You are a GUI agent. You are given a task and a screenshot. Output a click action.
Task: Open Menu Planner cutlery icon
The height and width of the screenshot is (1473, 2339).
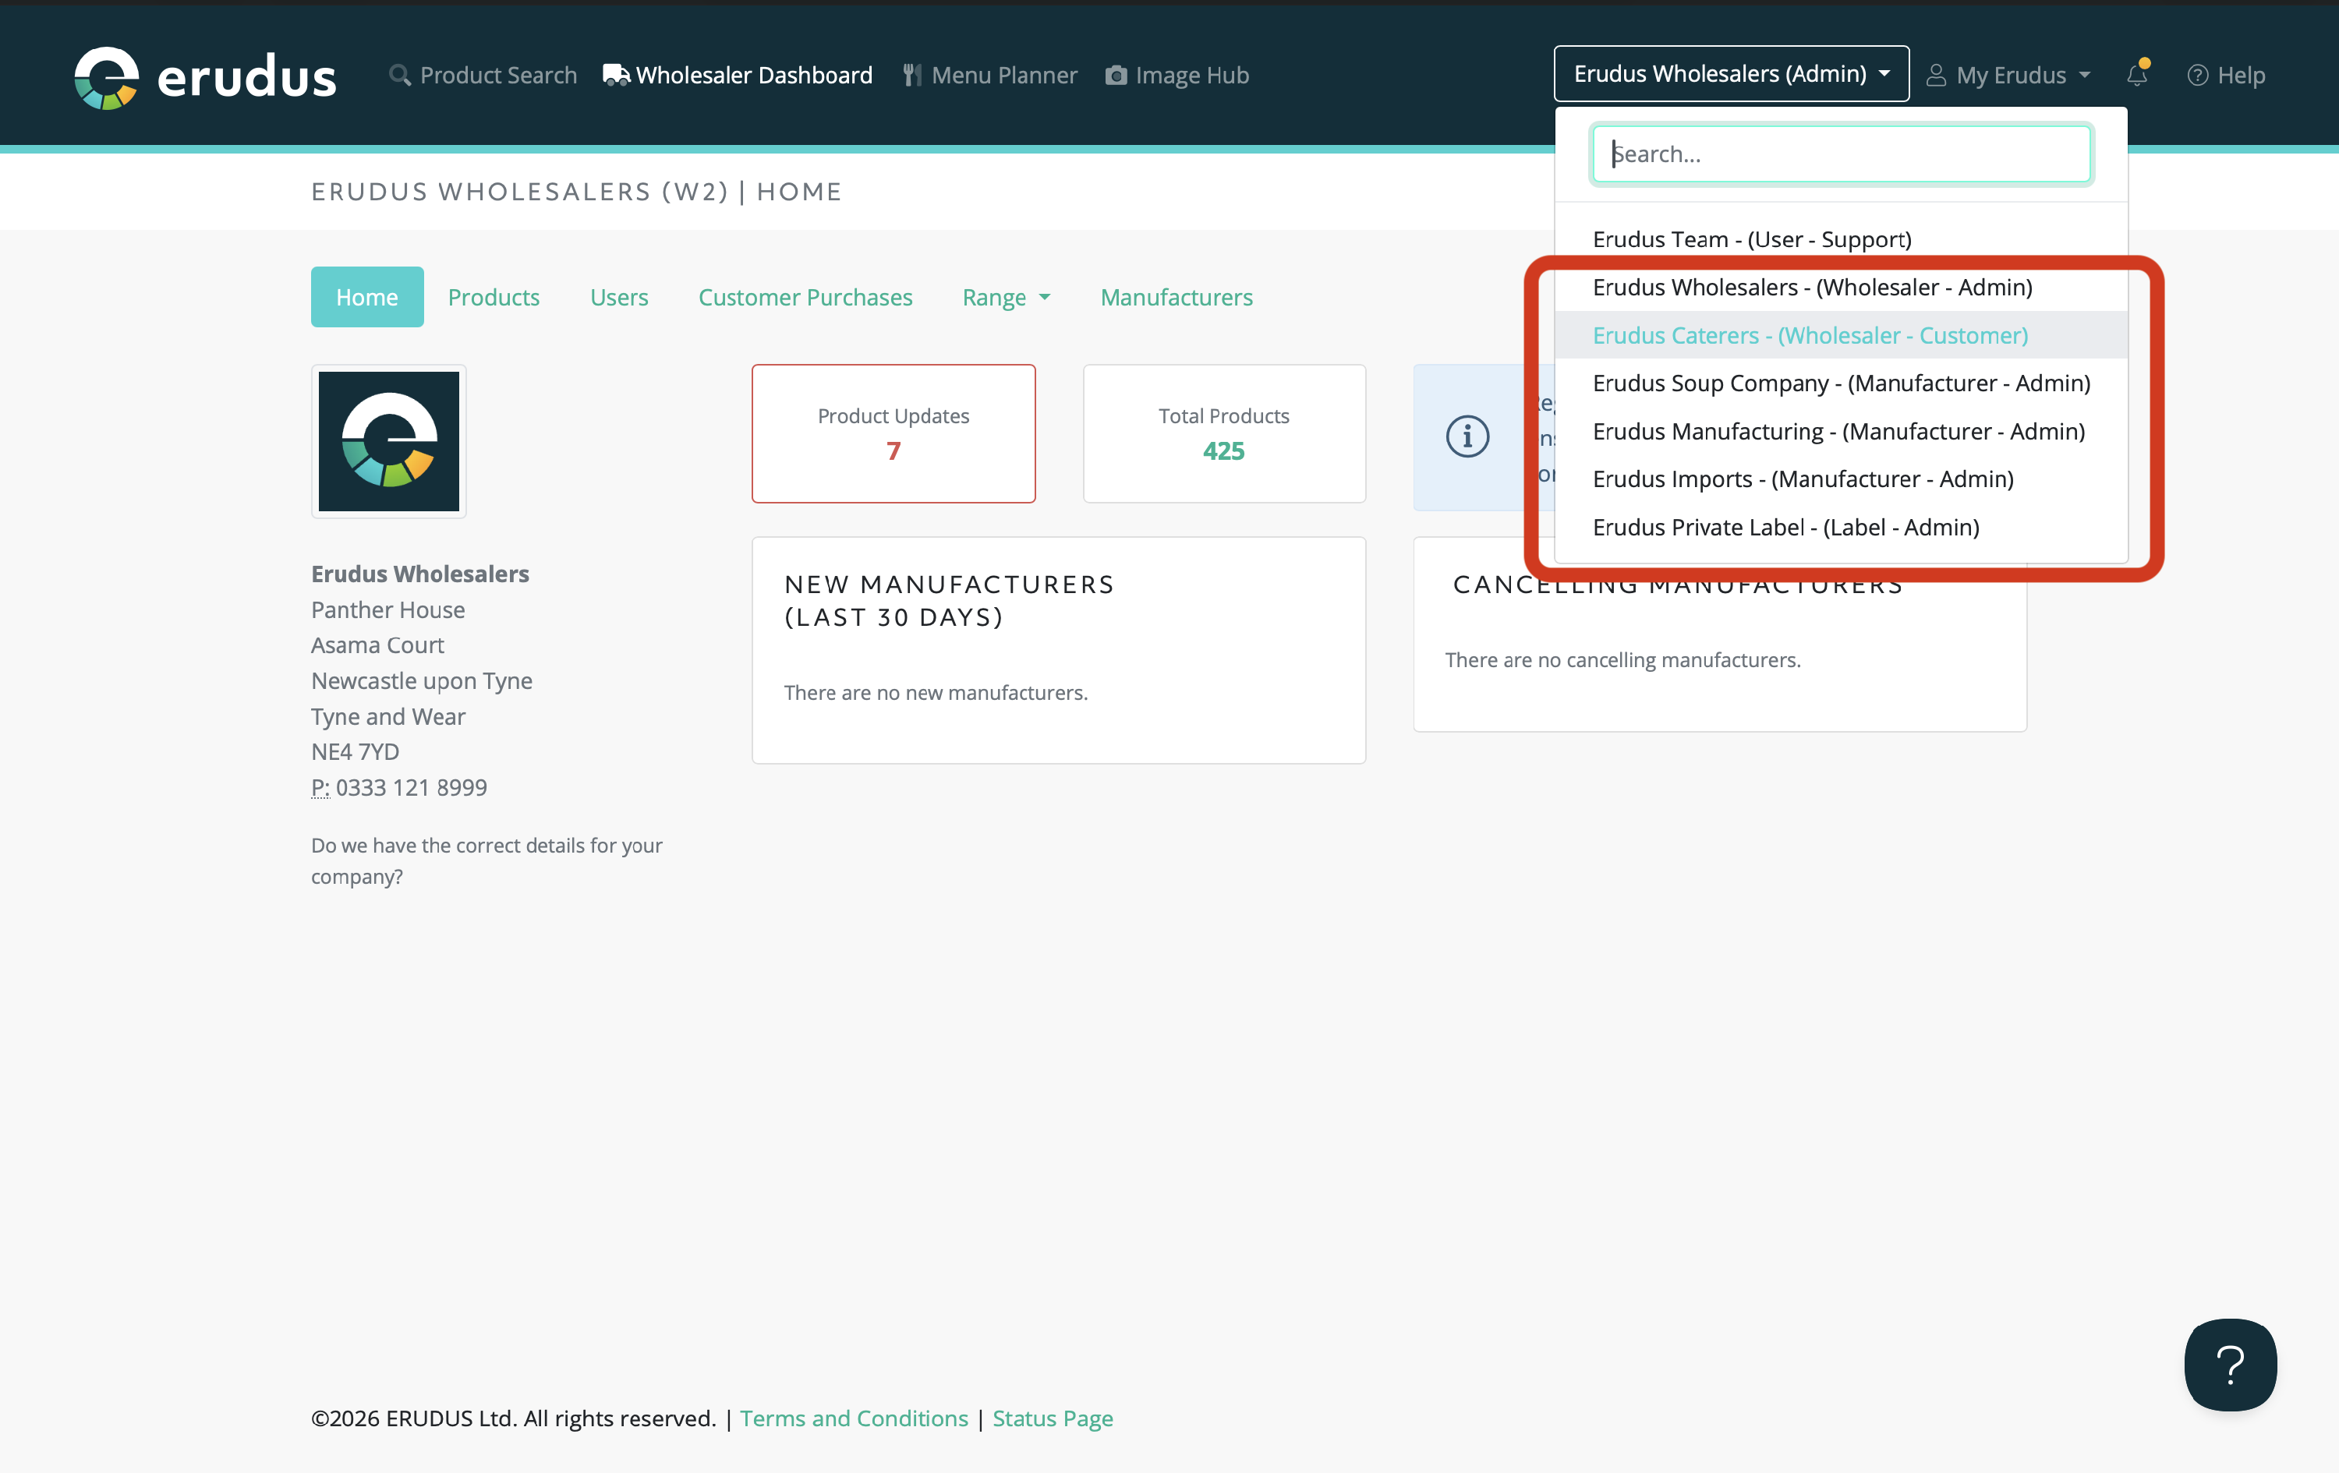(911, 75)
